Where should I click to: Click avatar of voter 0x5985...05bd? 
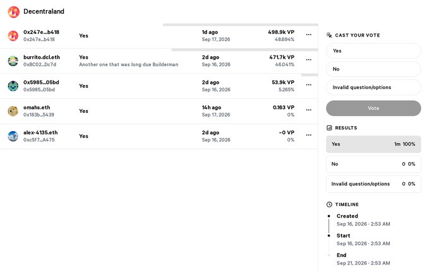[x=13, y=86]
